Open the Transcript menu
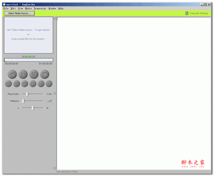The width and height of the screenshot is (214, 176). [x=40, y=9]
